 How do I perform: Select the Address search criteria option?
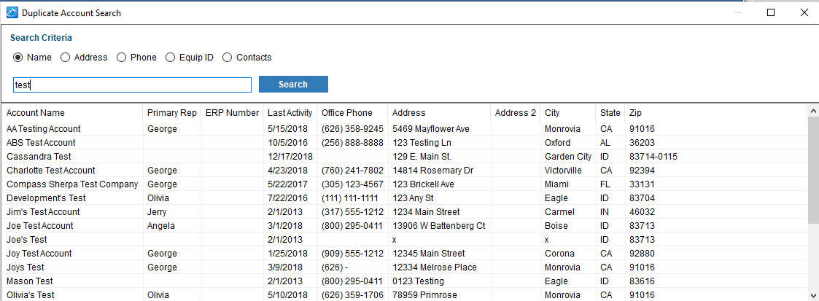(x=66, y=58)
